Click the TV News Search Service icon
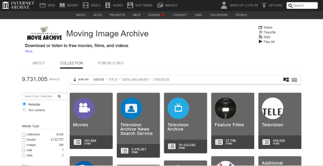The height and width of the screenshot is (166, 323). (x=131, y=108)
